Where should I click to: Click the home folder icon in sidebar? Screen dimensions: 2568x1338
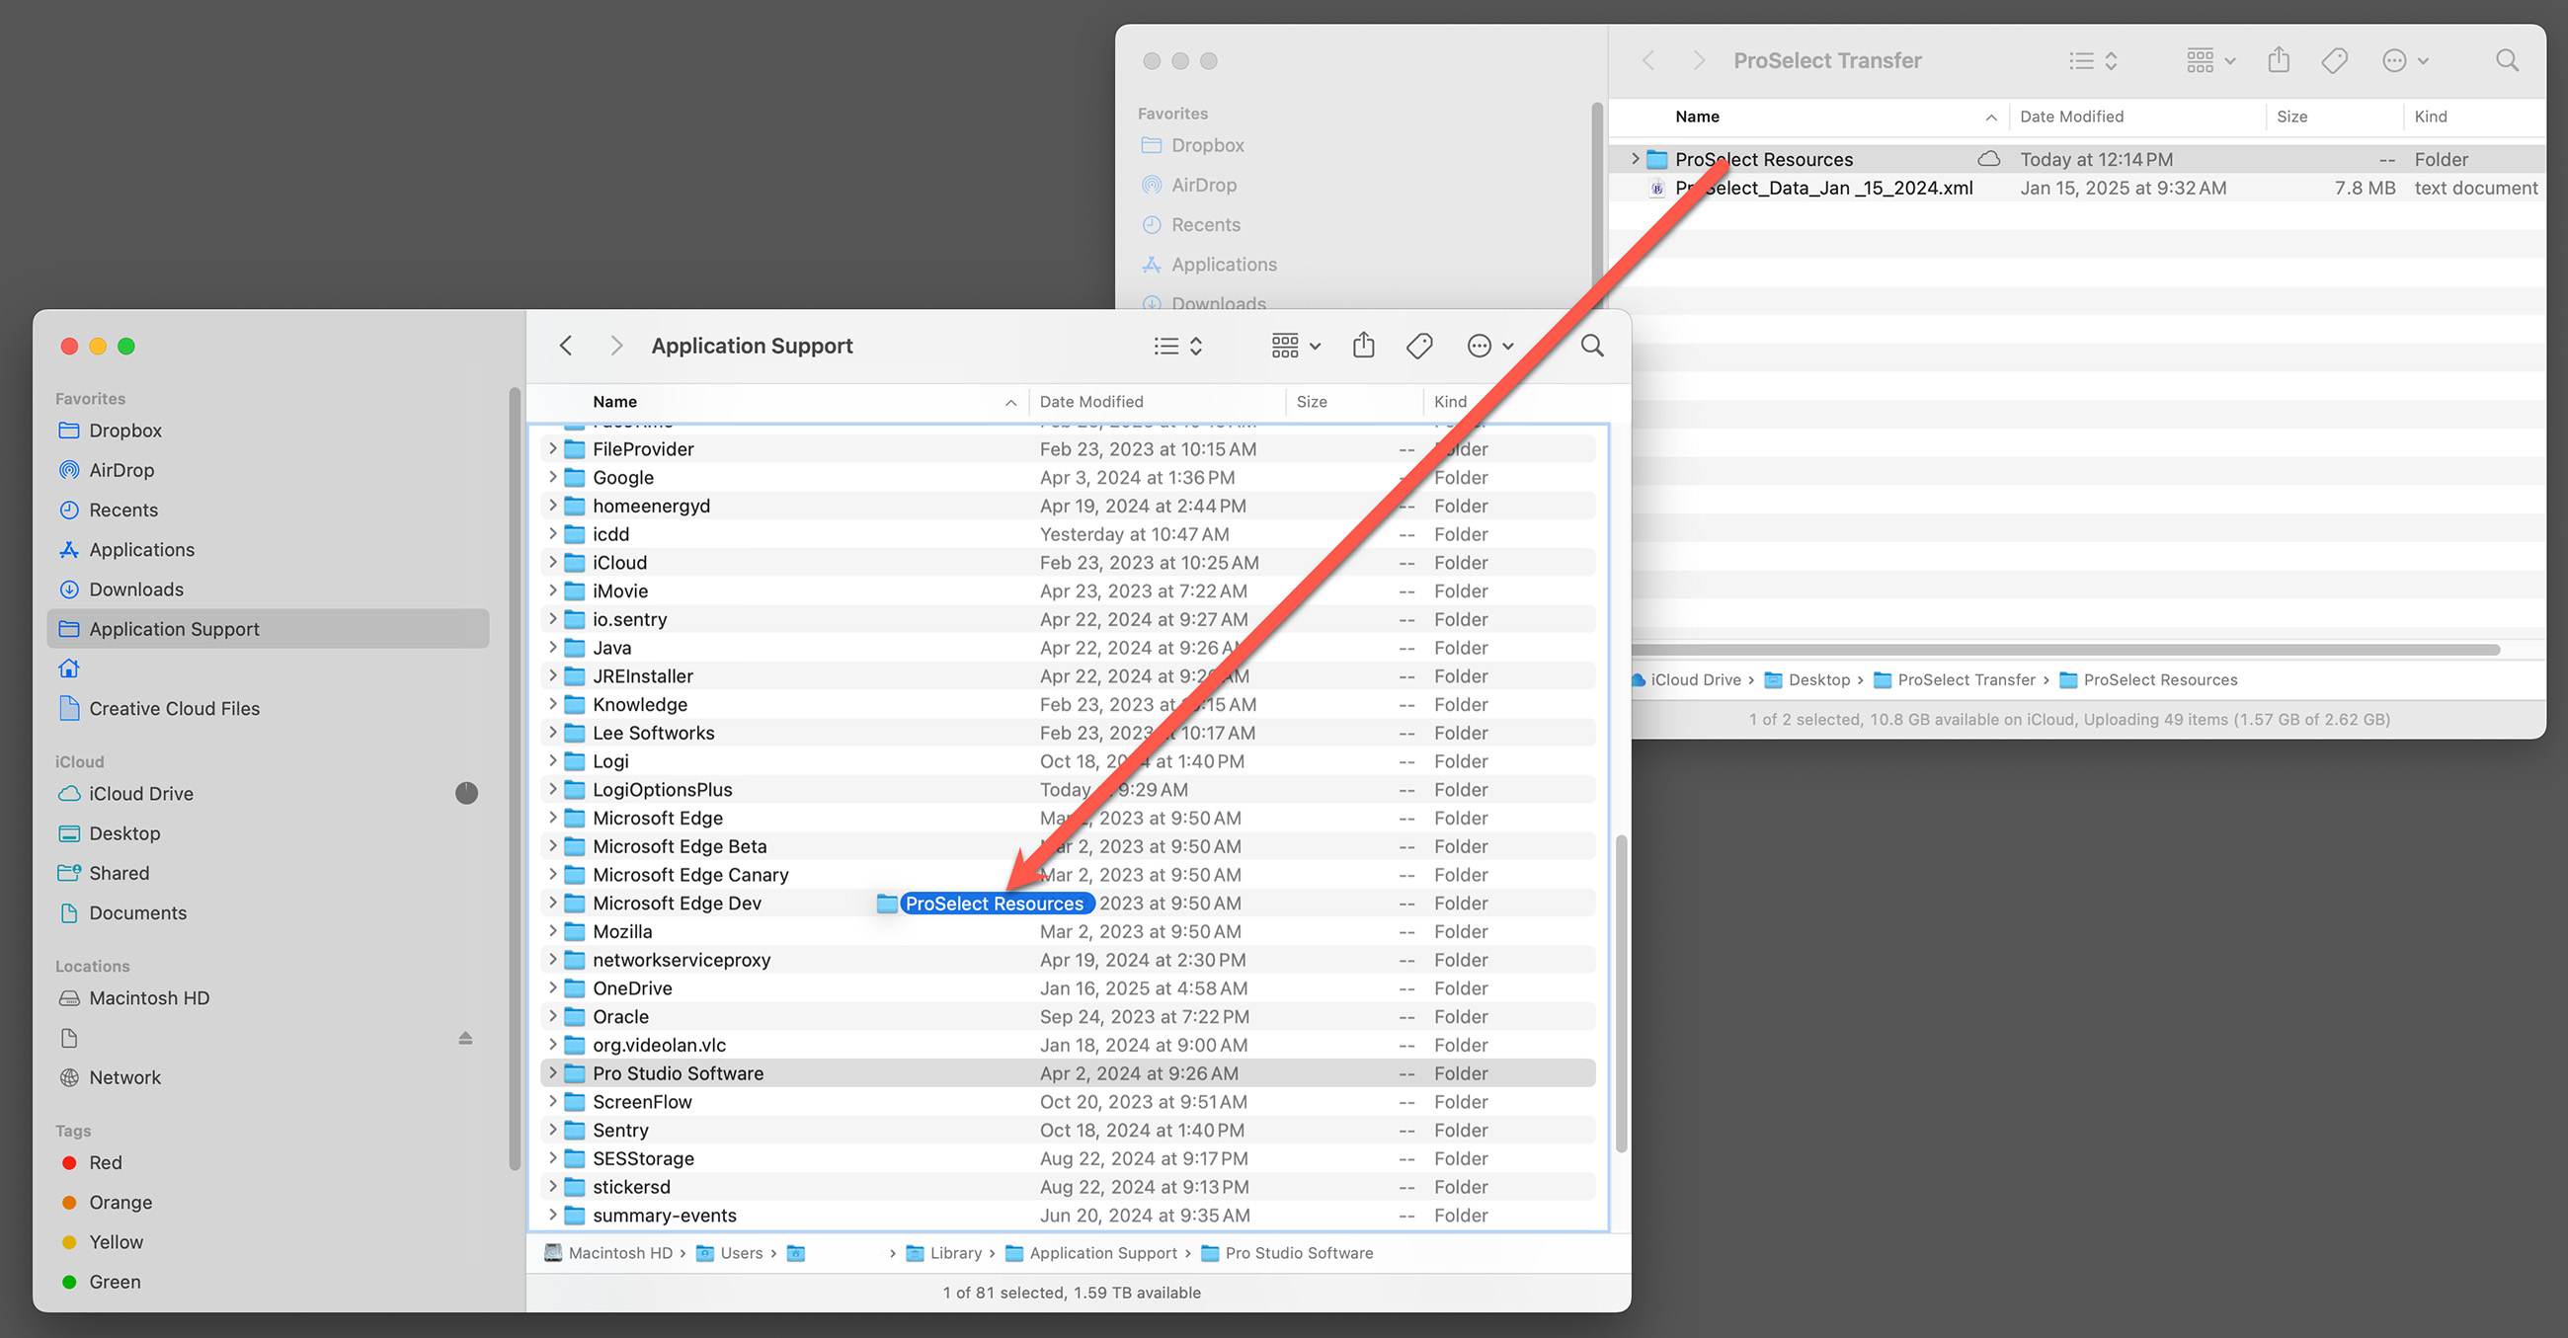(69, 668)
